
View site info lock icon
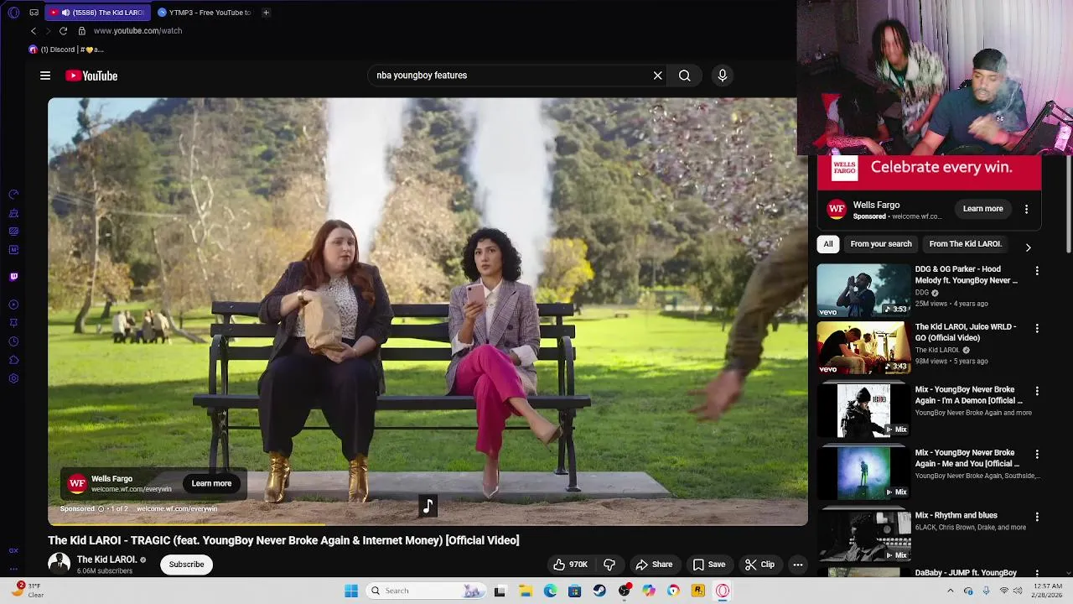[81, 31]
